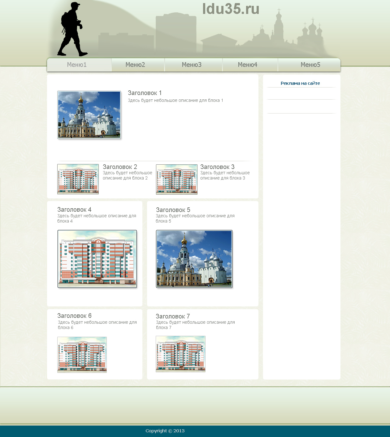Click the building thumbnail under Заголовок 6

pos(82,355)
